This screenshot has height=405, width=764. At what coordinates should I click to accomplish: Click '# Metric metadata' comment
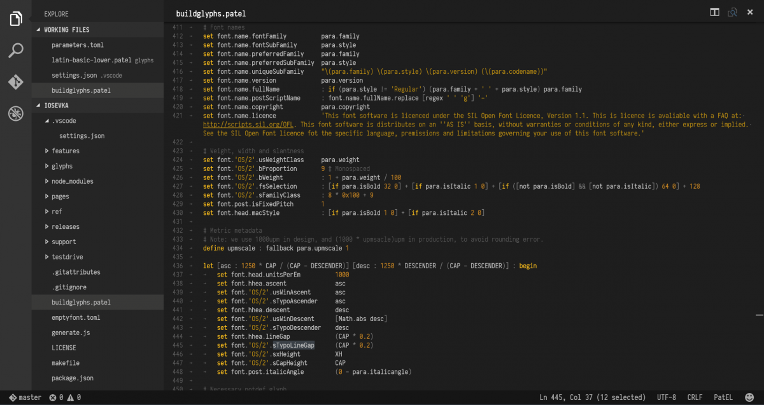(x=232, y=230)
